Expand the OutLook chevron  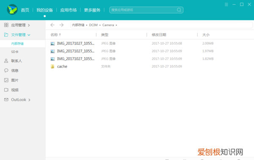point(29,100)
